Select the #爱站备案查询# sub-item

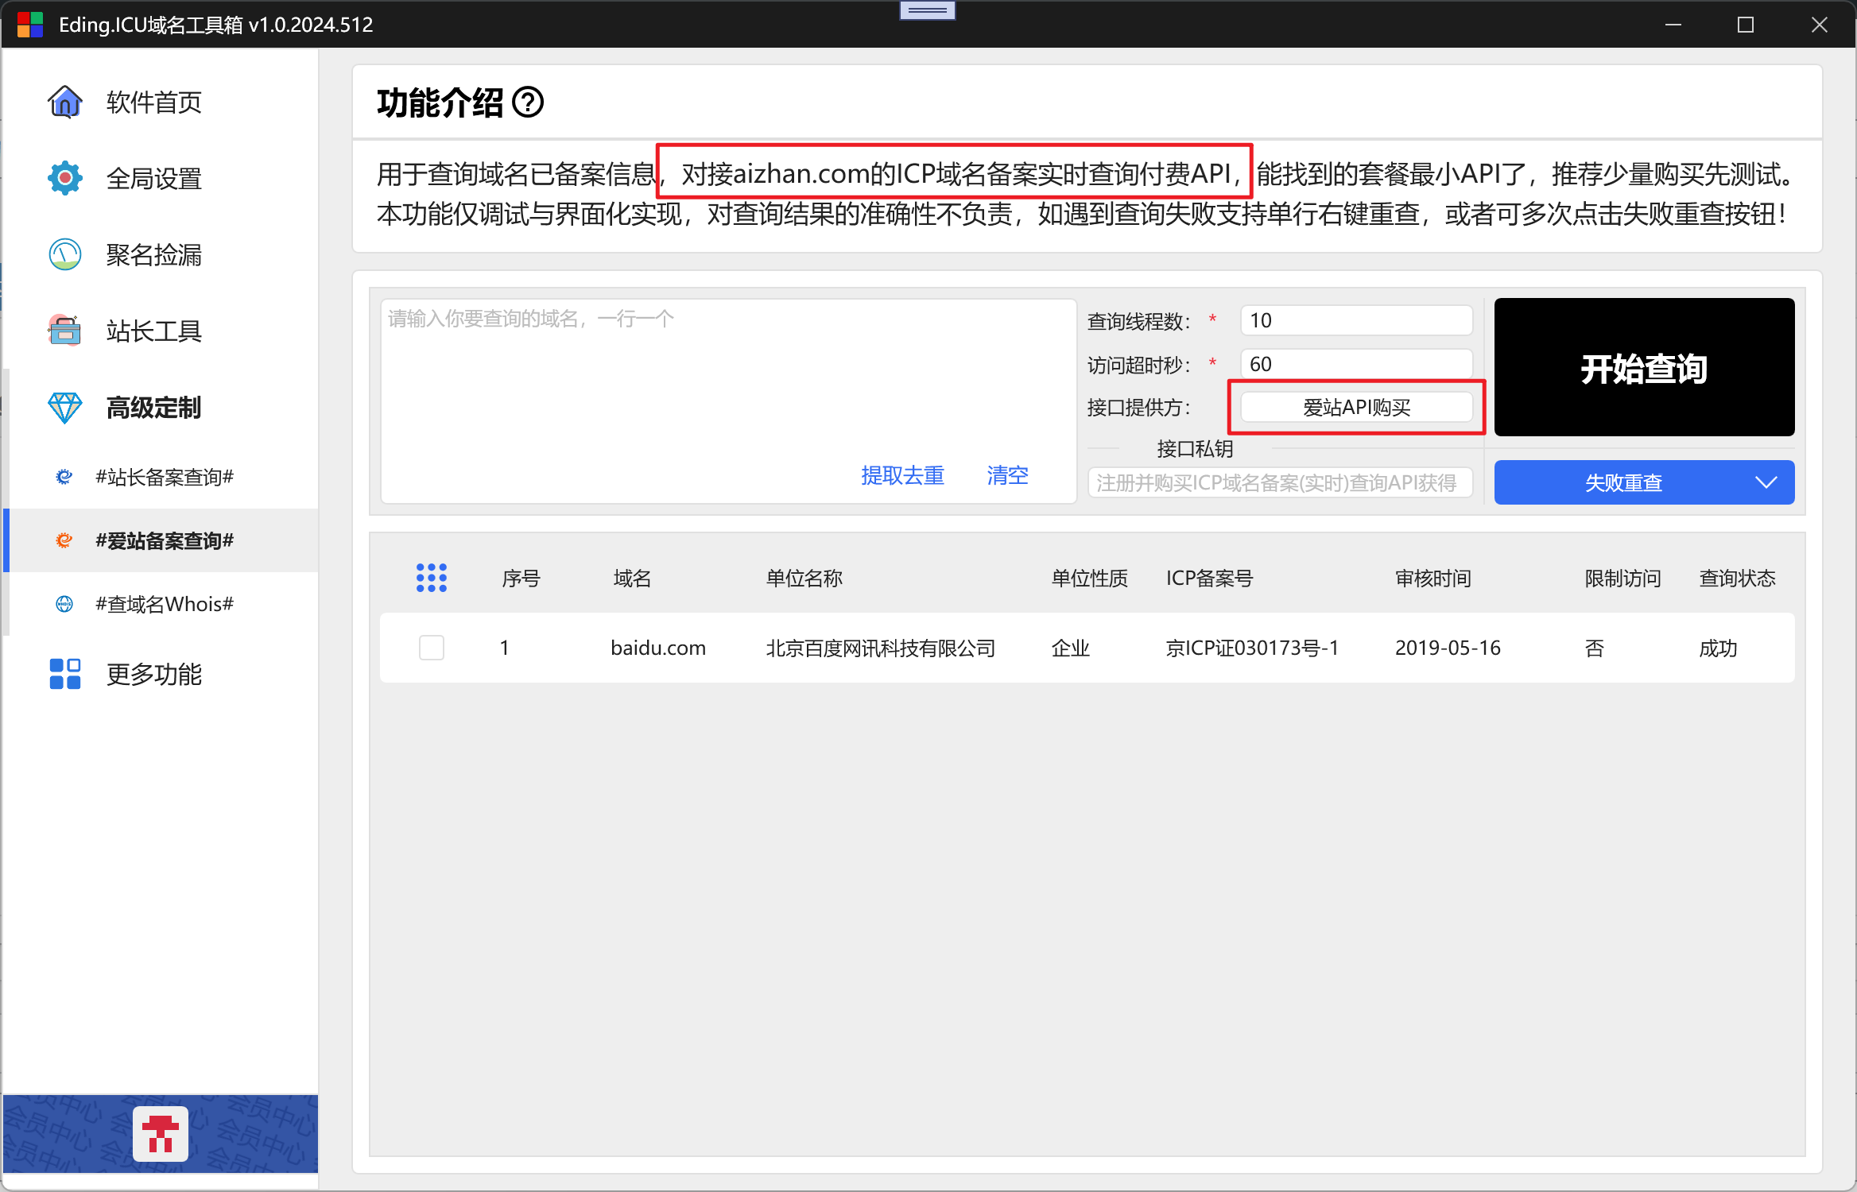click(161, 540)
